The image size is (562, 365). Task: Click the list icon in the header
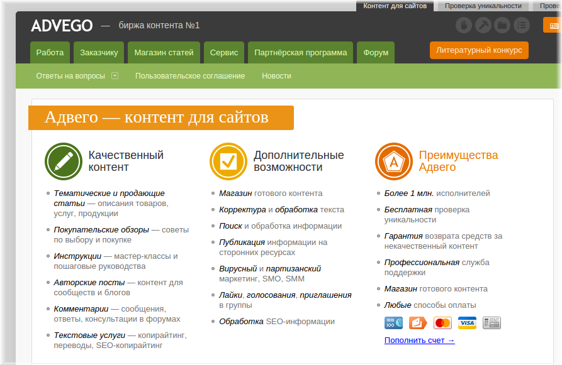click(522, 25)
